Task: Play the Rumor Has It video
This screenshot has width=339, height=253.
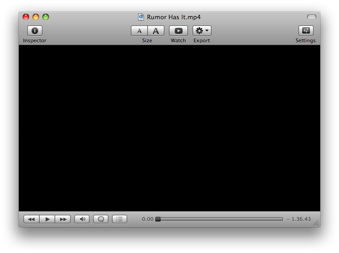Action: coord(47,219)
